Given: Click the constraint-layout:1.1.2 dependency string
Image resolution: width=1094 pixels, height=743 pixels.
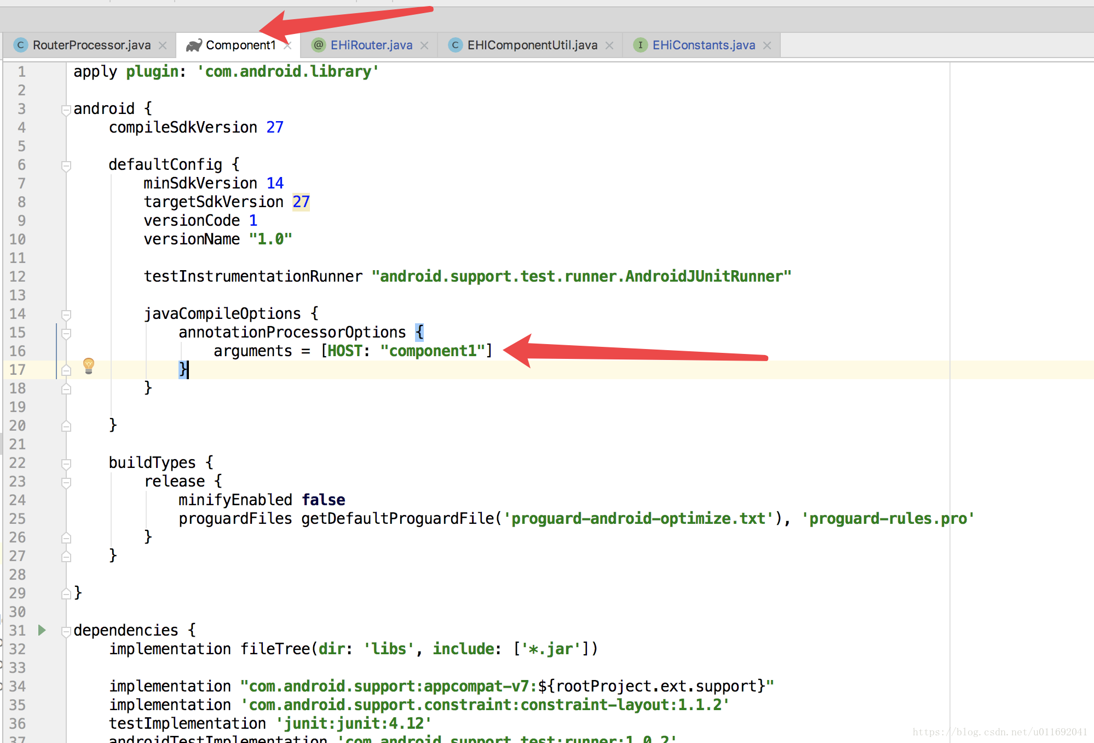Looking at the screenshot, I should (485, 705).
